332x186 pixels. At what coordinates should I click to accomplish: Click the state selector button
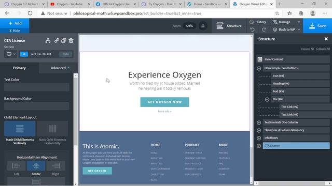pyautogui.click(x=66, y=54)
